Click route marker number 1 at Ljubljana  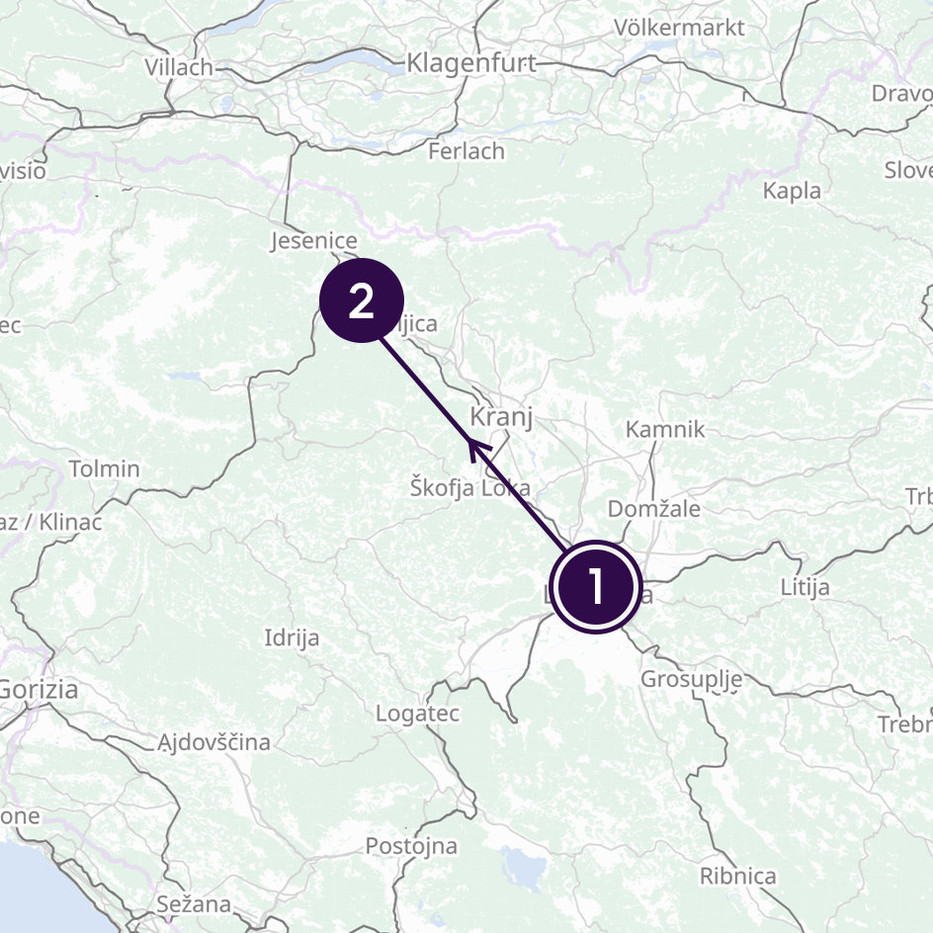[x=596, y=587]
